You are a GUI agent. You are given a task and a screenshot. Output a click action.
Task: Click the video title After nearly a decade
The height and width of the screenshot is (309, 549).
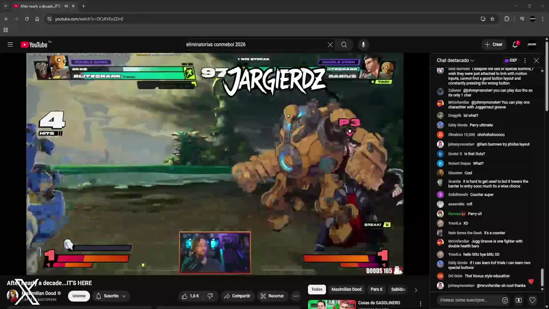pos(49,283)
